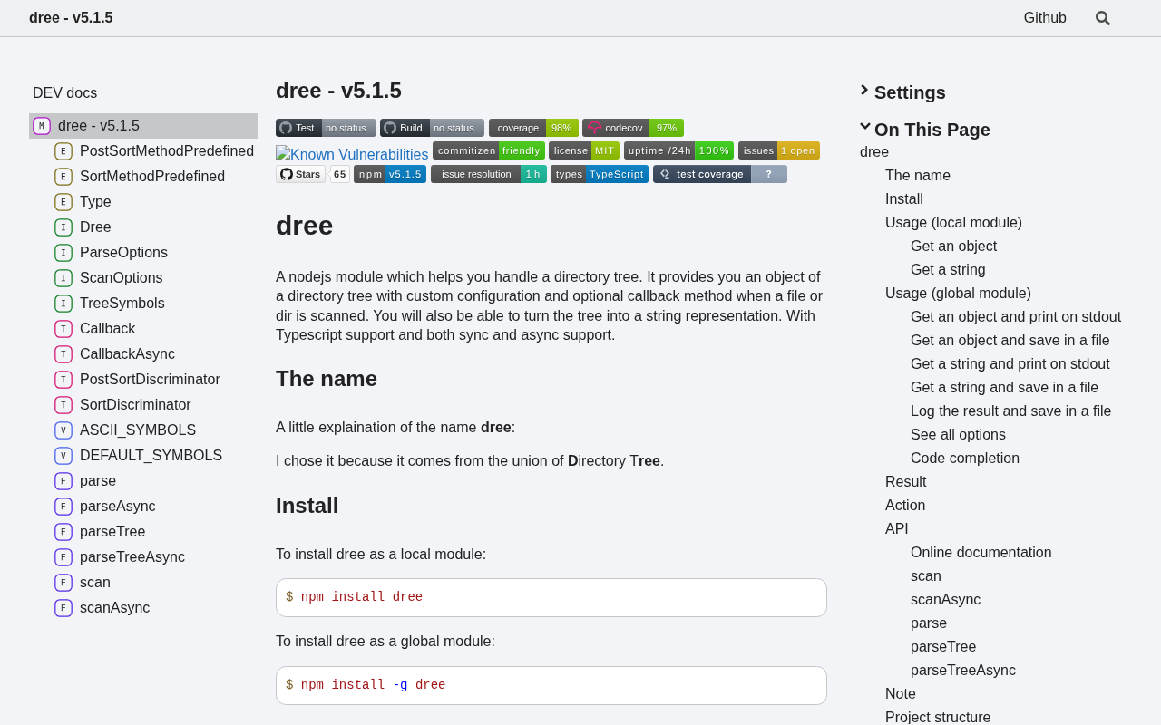
Task: Click the npm install dree code block
Action: (551, 597)
